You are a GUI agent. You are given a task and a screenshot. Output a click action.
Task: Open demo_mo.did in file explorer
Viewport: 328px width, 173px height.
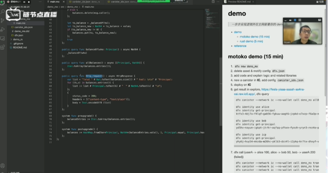click(x=22, y=31)
